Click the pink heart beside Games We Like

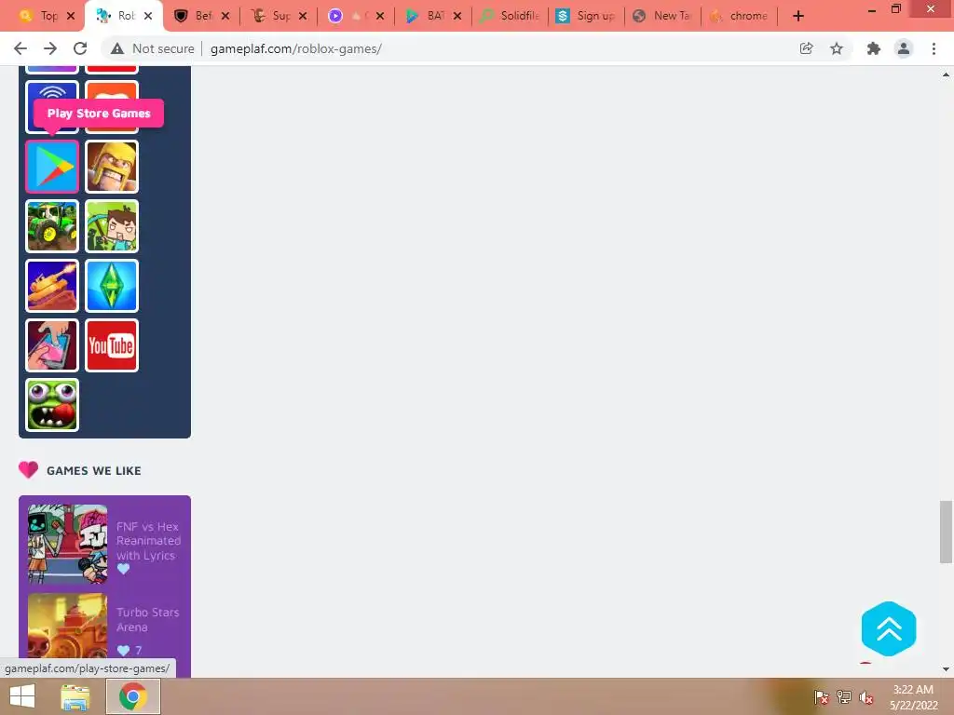[x=28, y=469]
